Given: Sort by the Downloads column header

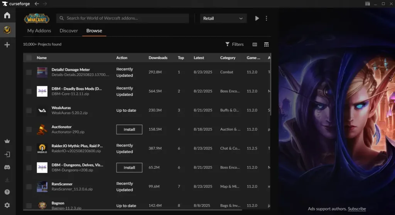Looking at the screenshot, I should pos(158,58).
